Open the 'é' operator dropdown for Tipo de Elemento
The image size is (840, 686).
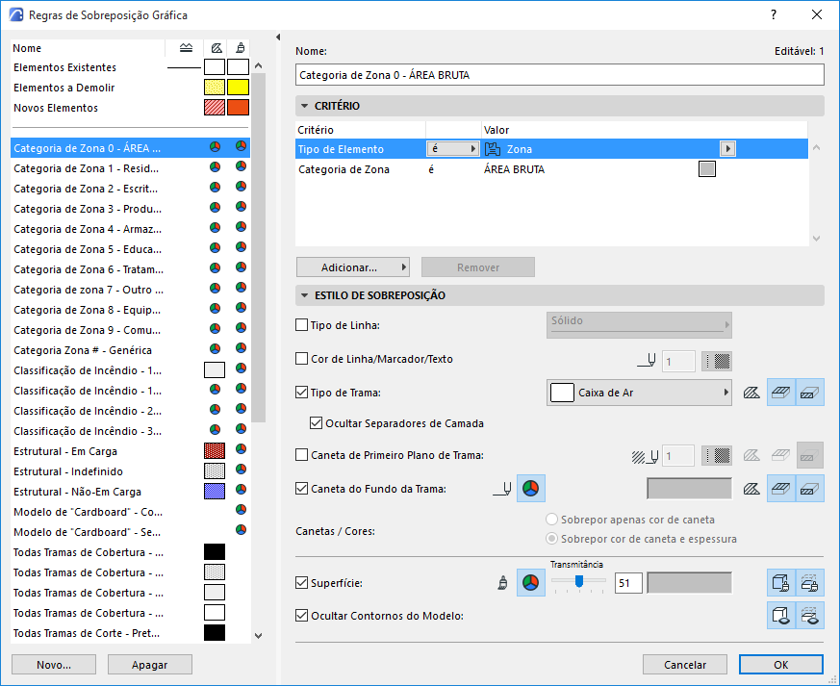click(x=452, y=149)
